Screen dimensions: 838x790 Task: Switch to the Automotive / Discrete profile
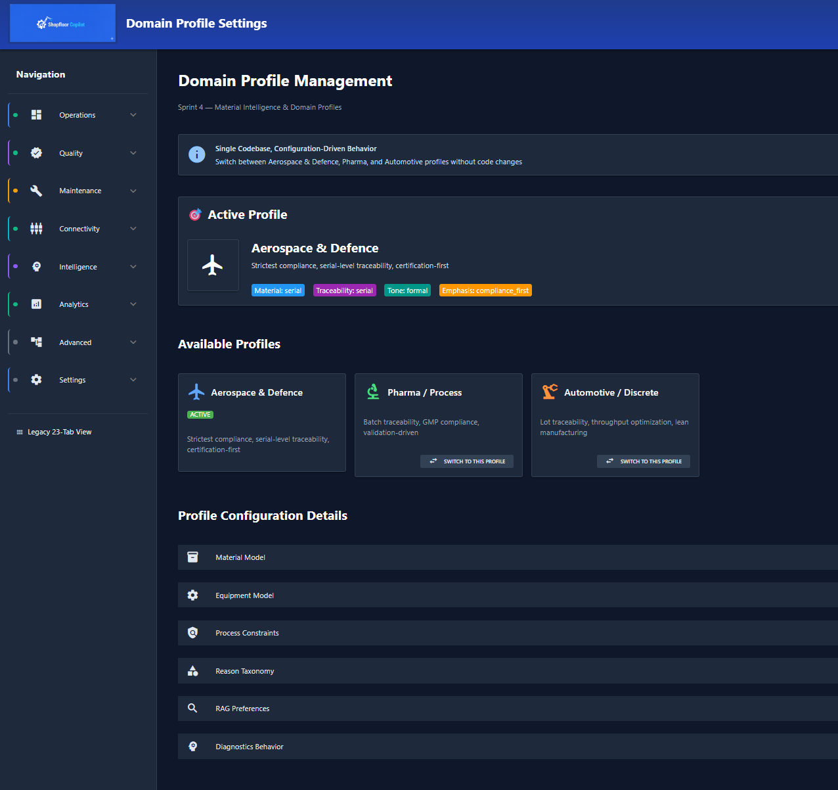tap(644, 461)
